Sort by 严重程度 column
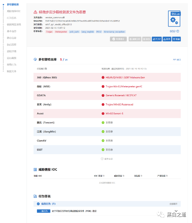This screenshot has width=192, height=223. 163,176
